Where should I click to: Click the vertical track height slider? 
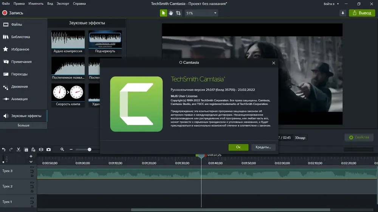(x=3, y=159)
